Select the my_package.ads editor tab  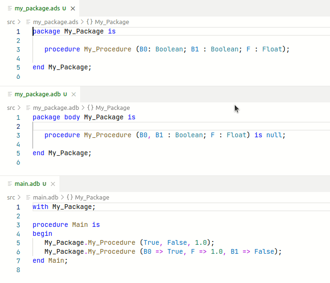point(40,8)
